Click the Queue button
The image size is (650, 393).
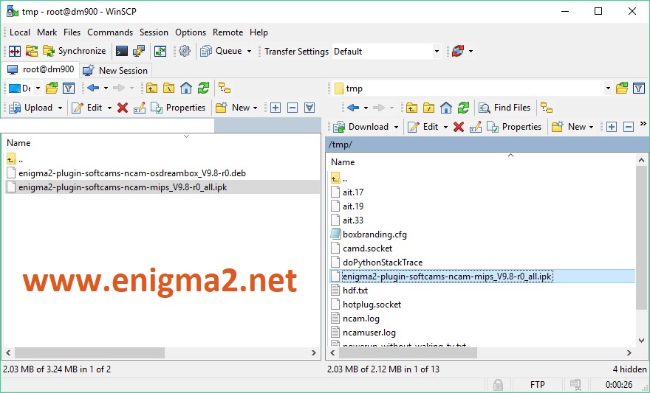pos(221,52)
